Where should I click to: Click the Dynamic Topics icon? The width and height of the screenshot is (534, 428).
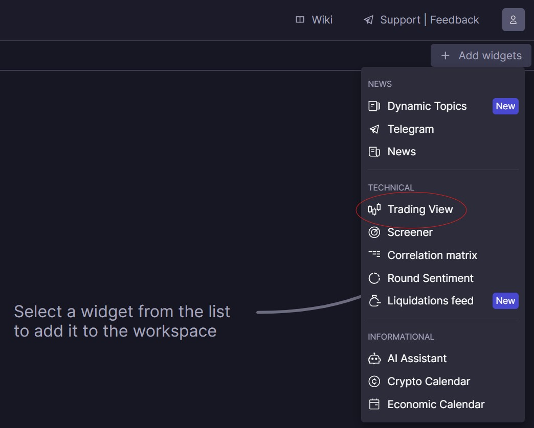374,106
